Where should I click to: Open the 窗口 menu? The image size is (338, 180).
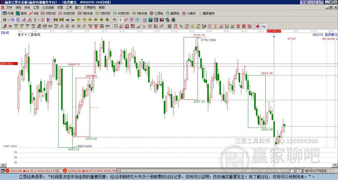point(78,8)
